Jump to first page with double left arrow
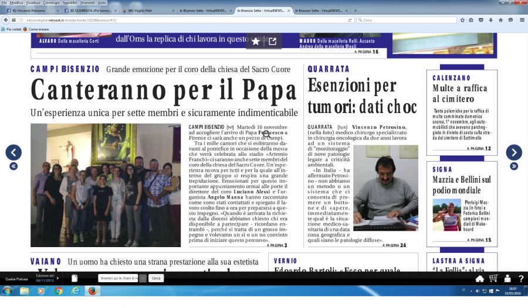This screenshot has width=528, height=308. coord(13,166)
